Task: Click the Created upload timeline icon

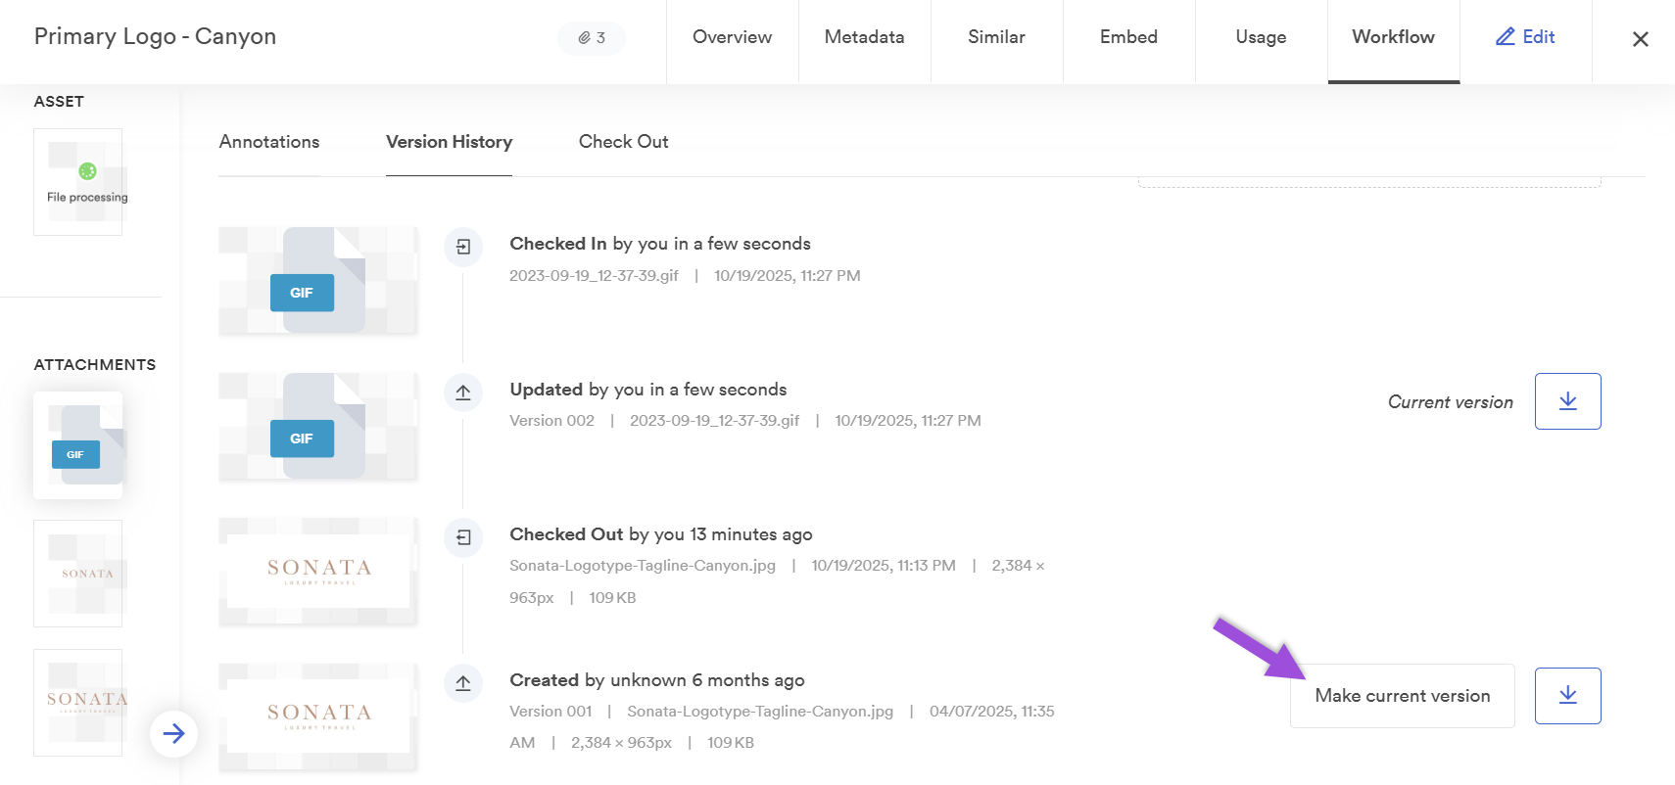Action: click(463, 683)
